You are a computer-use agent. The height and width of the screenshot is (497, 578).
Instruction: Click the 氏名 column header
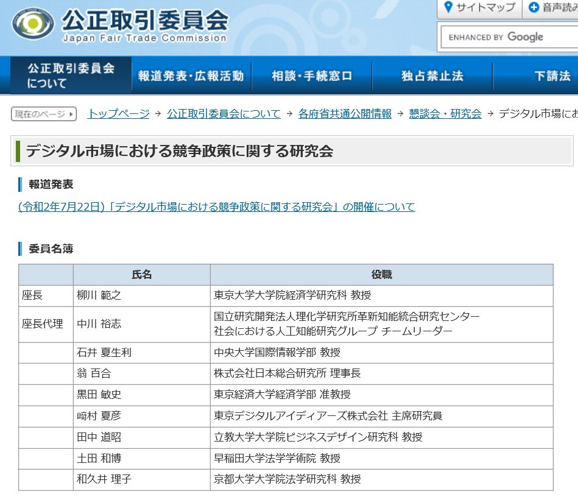pyautogui.click(x=142, y=275)
